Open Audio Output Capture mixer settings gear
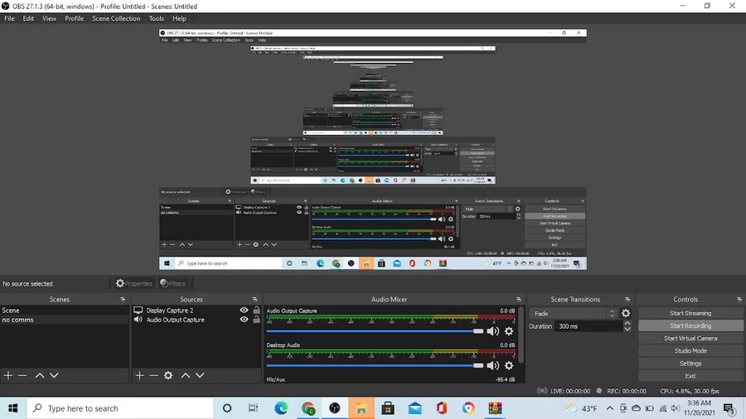 509,331
